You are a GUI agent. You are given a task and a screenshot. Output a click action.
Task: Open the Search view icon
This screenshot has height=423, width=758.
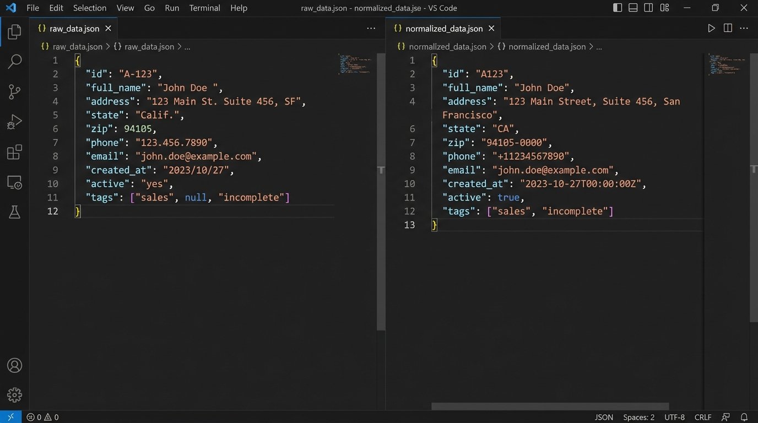pyautogui.click(x=14, y=62)
